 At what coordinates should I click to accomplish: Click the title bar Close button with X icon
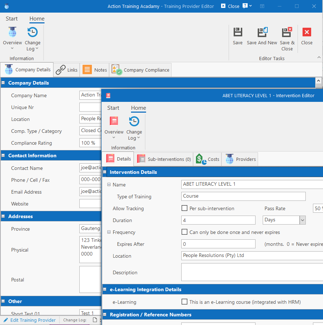(230, 6)
